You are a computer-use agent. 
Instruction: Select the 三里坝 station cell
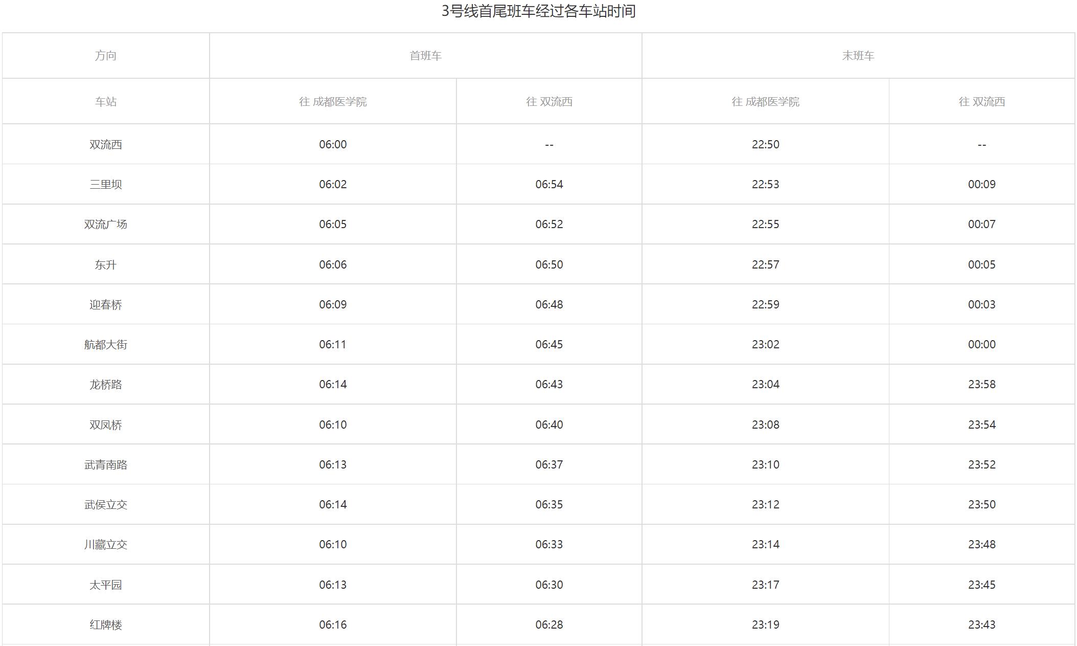pyautogui.click(x=106, y=184)
